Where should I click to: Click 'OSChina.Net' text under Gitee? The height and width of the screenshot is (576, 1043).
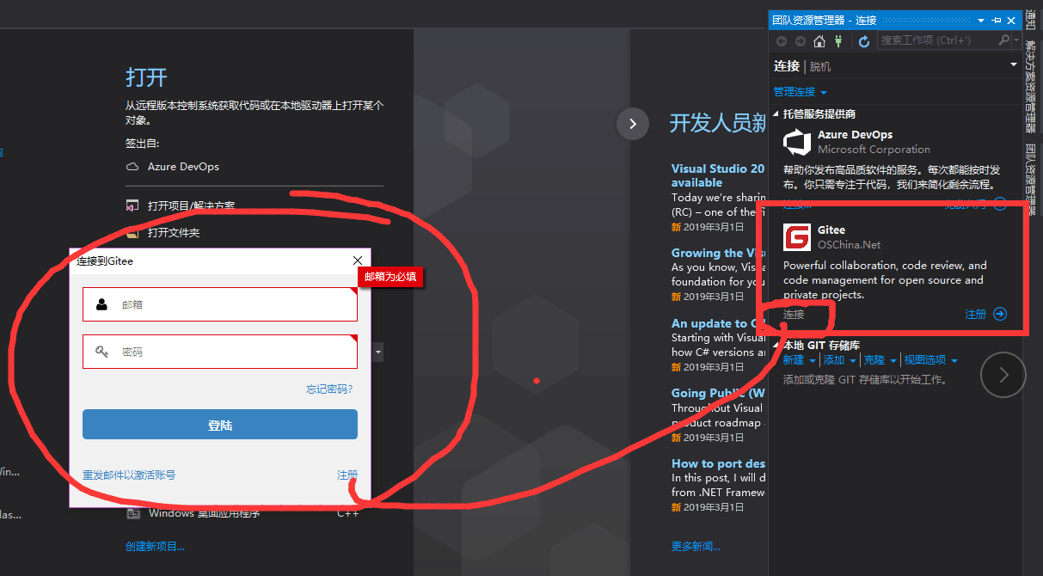pos(850,245)
